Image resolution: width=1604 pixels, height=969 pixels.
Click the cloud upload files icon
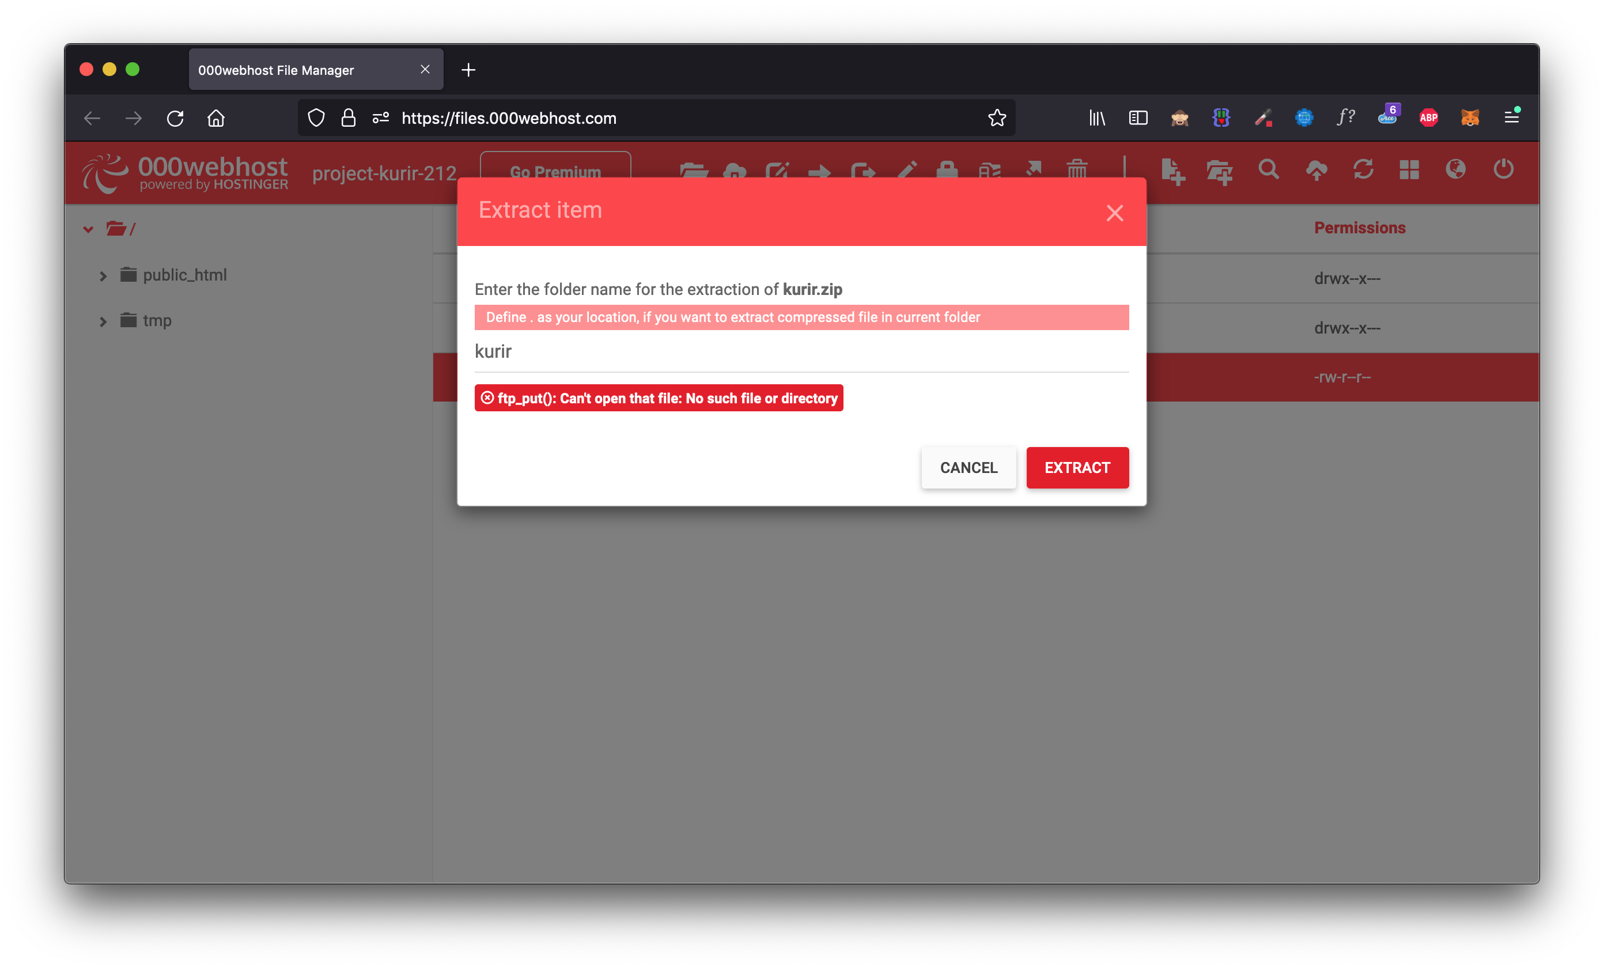pos(1315,171)
